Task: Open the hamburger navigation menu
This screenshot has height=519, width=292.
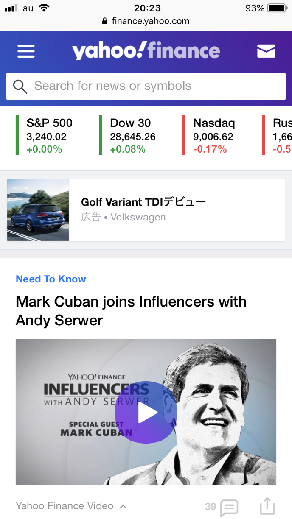Action: (26, 52)
